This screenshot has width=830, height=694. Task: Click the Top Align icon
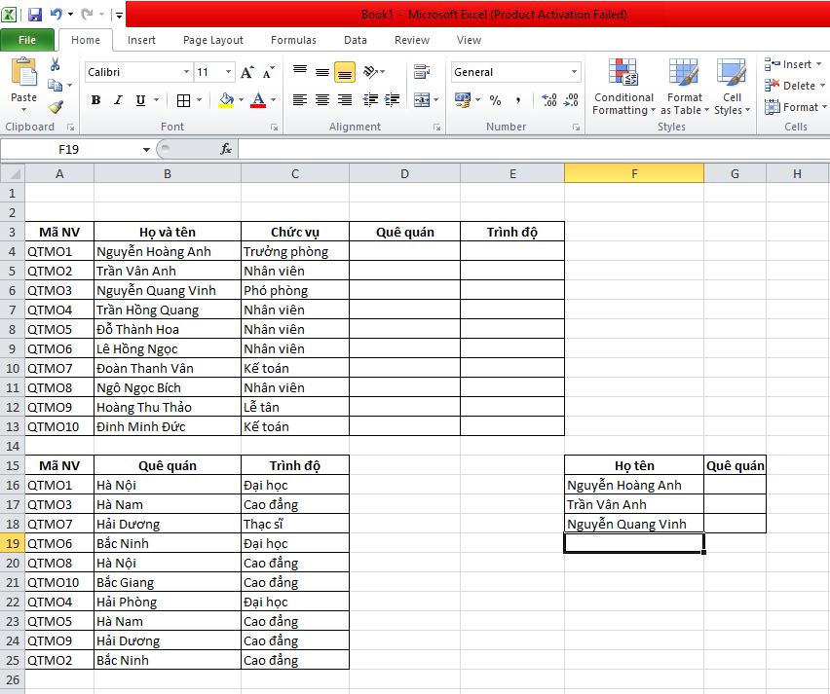300,71
